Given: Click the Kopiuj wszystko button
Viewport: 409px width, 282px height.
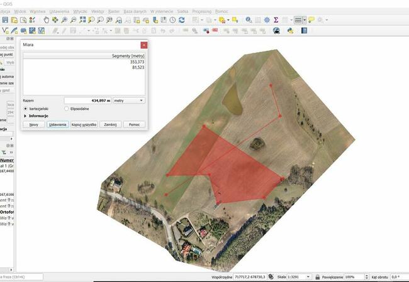Looking at the screenshot, I should [84, 125].
